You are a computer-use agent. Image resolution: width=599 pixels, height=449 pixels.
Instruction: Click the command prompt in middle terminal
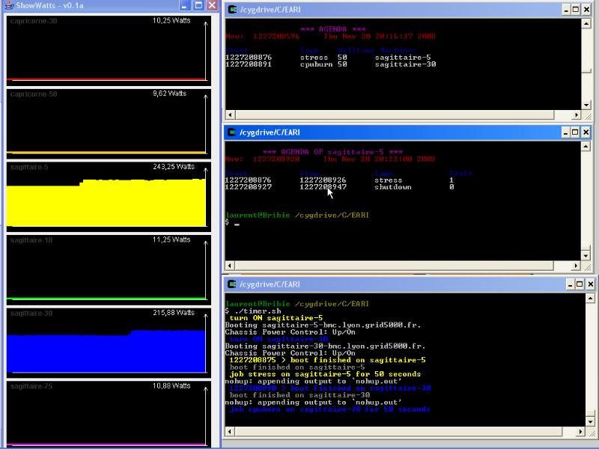[232, 222]
